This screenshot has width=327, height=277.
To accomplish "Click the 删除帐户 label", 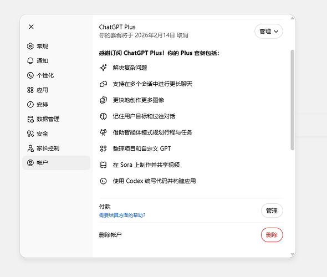I will [110, 235].
